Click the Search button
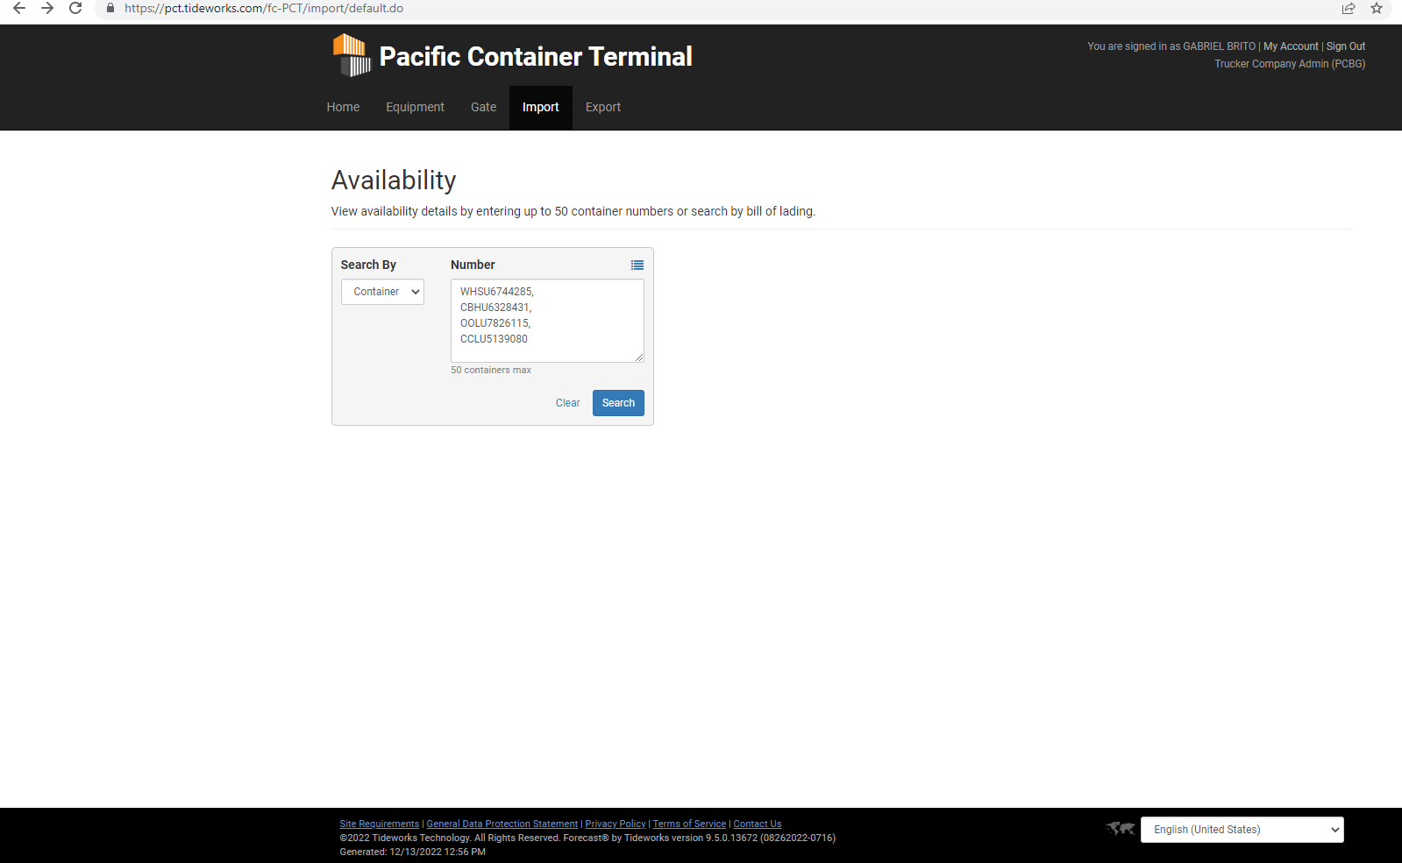Viewport: 1402px width, 863px height. tap(618, 403)
